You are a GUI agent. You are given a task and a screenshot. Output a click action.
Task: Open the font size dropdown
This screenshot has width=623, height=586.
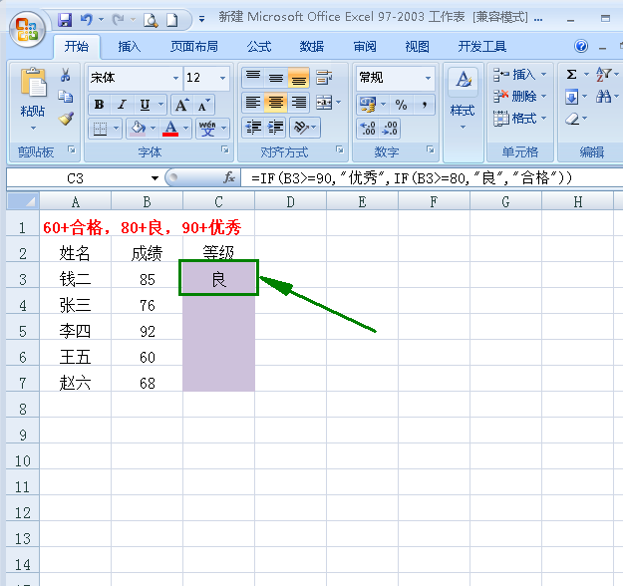click(222, 78)
